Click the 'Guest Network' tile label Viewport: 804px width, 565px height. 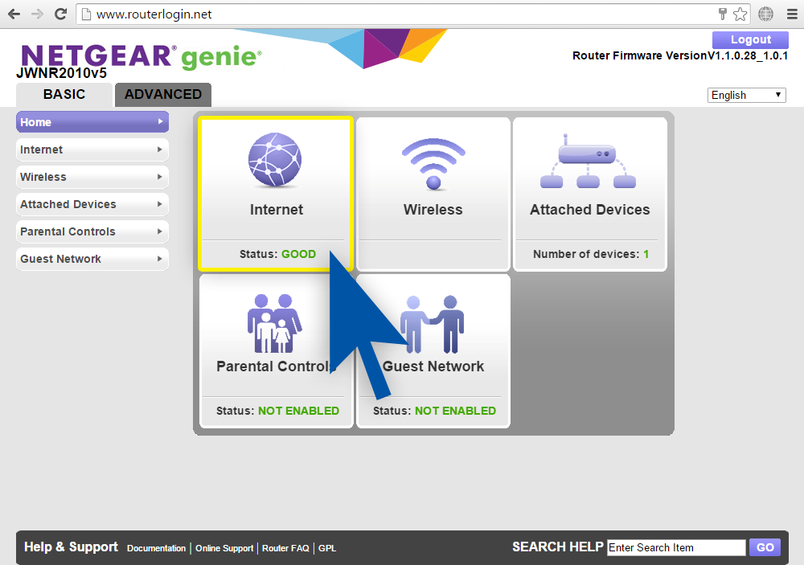click(x=433, y=366)
